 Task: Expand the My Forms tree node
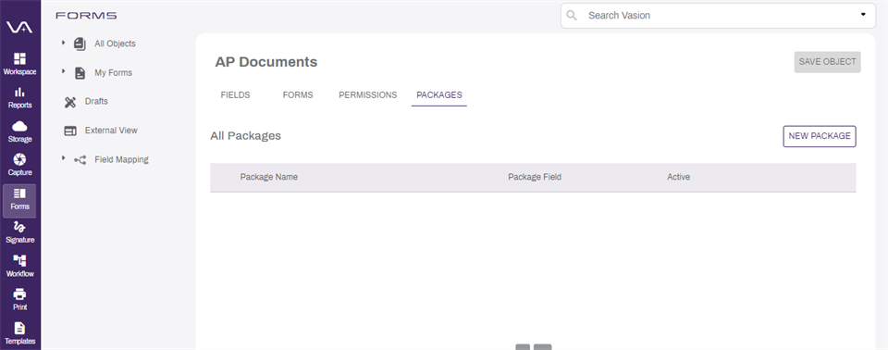(64, 72)
